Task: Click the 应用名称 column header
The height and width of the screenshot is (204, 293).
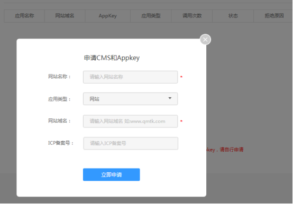Action: pyautogui.click(x=24, y=16)
